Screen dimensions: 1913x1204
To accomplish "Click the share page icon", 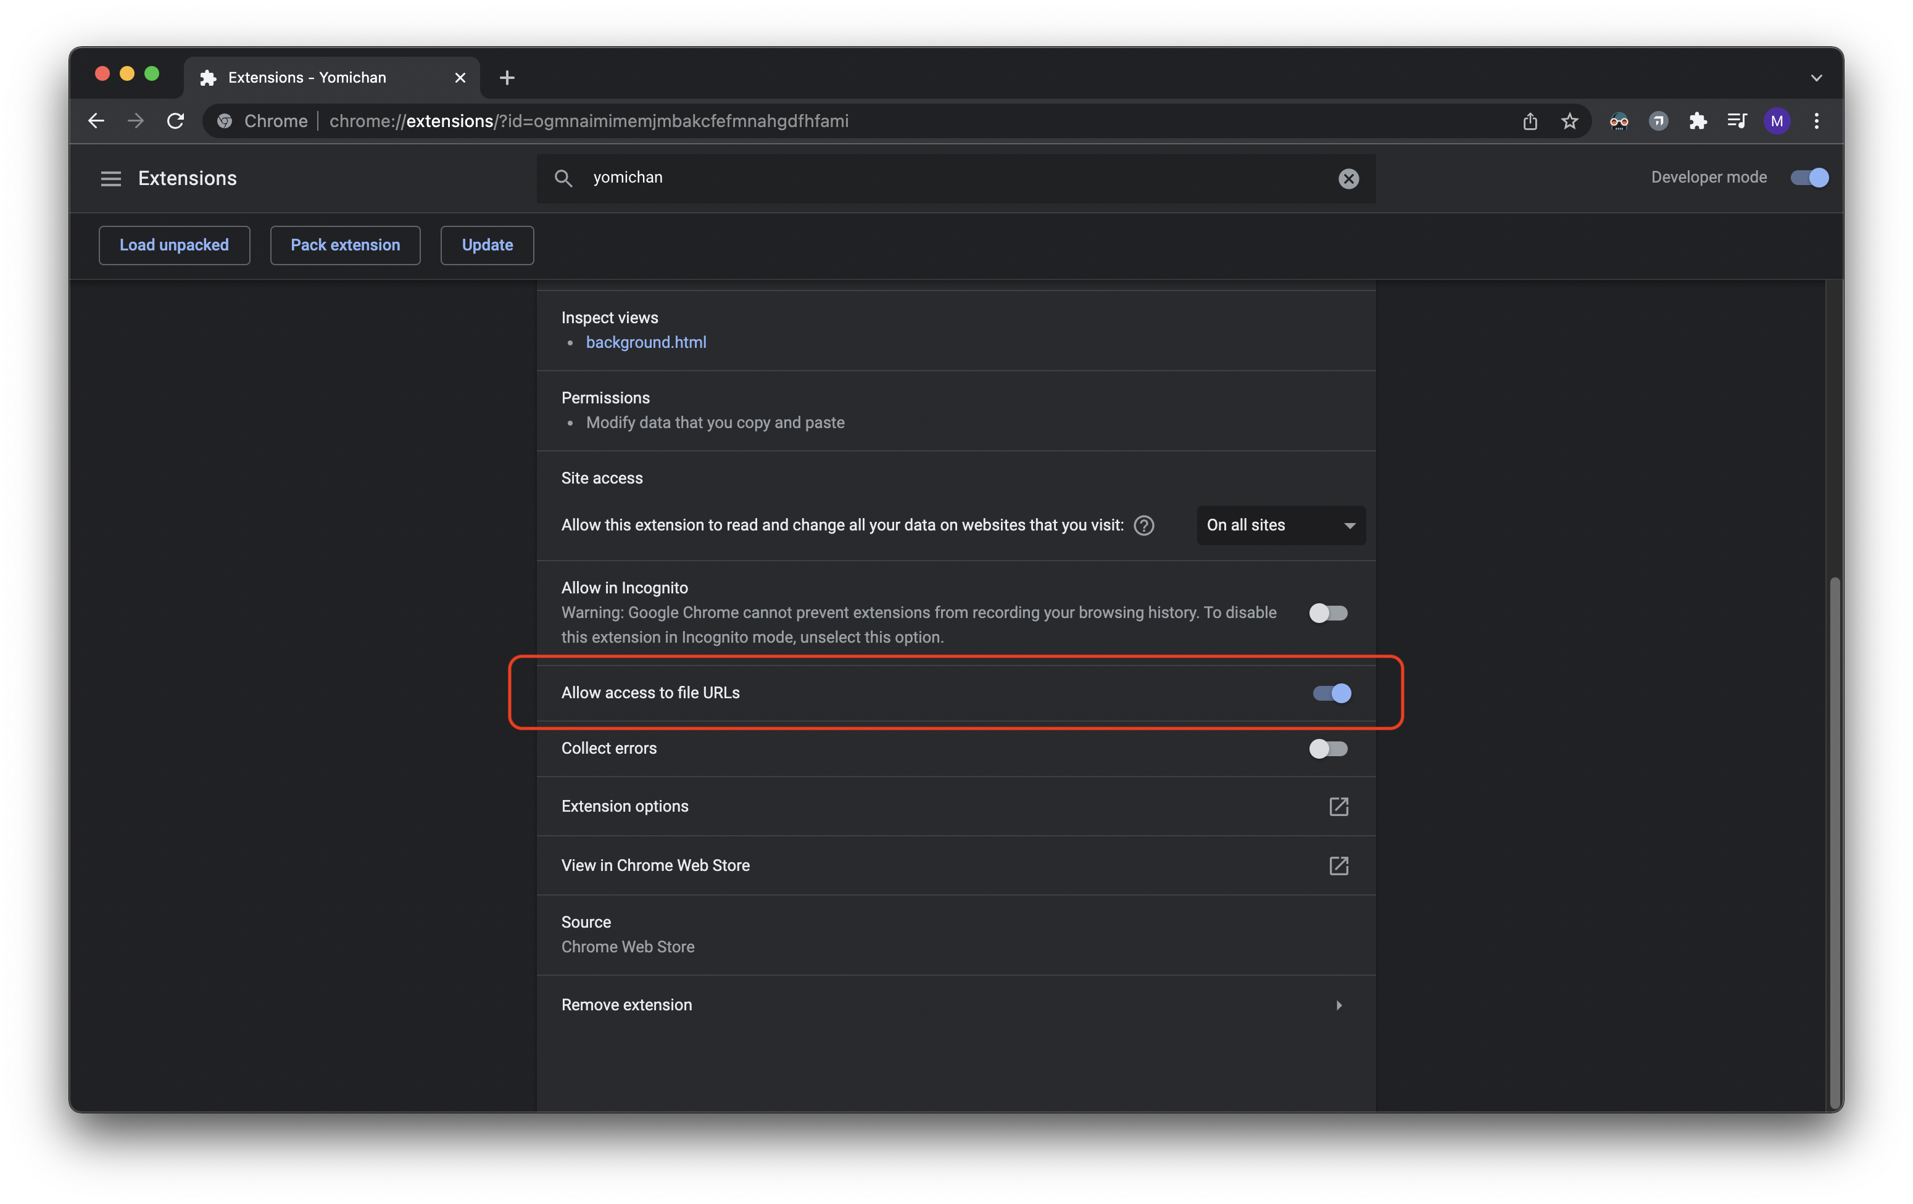I will pyautogui.click(x=1530, y=121).
